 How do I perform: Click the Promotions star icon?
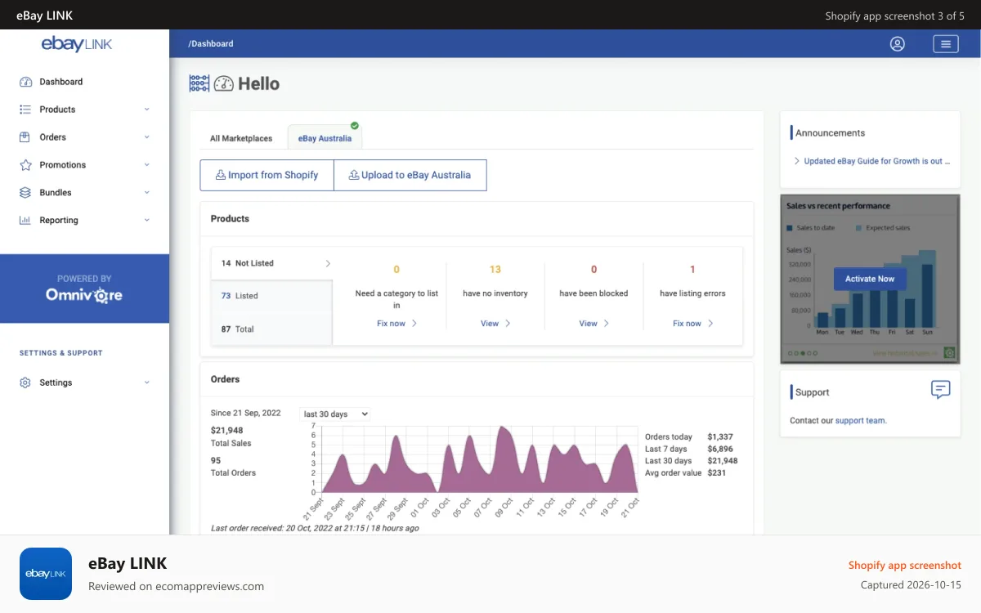point(25,165)
